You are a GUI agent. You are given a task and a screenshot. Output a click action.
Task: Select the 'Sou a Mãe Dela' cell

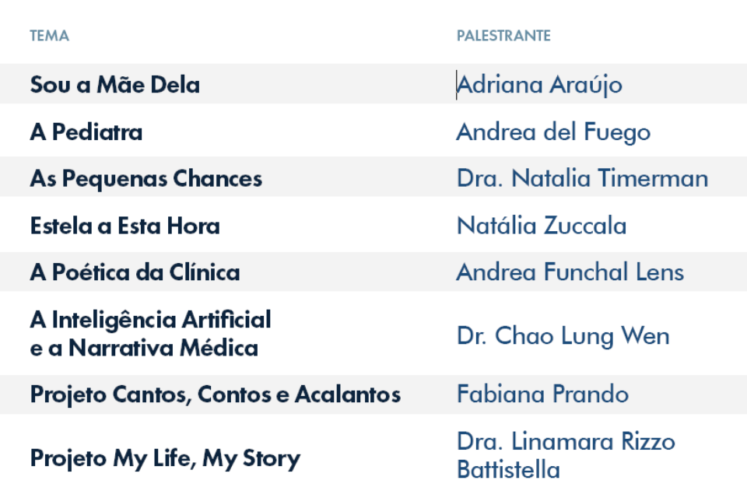pyautogui.click(x=115, y=85)
